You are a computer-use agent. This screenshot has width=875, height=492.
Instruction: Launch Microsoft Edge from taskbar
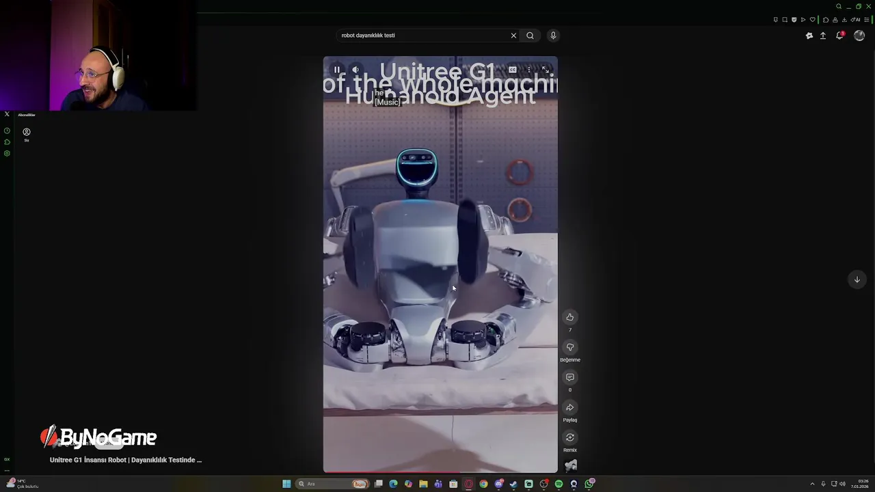click(393, 484)
